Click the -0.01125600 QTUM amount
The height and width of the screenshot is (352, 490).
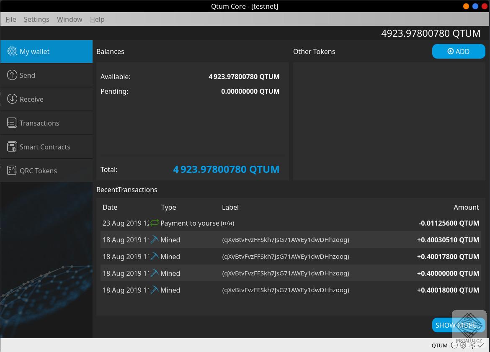click(x=449, y=224)
